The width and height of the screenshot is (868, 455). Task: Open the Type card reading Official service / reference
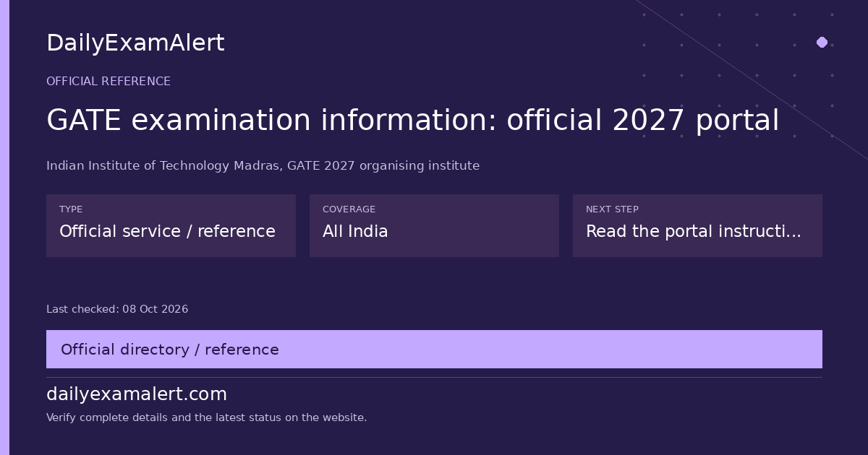171,225
